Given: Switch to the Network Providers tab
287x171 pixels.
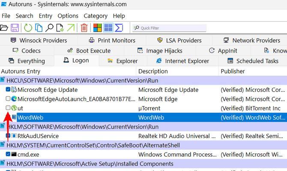Looking at the screenshot, I should (x=252, y=40).
